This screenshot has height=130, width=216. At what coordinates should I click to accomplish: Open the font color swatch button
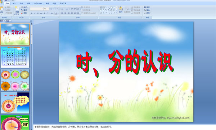pyautogui.click(x=56, y=13)
